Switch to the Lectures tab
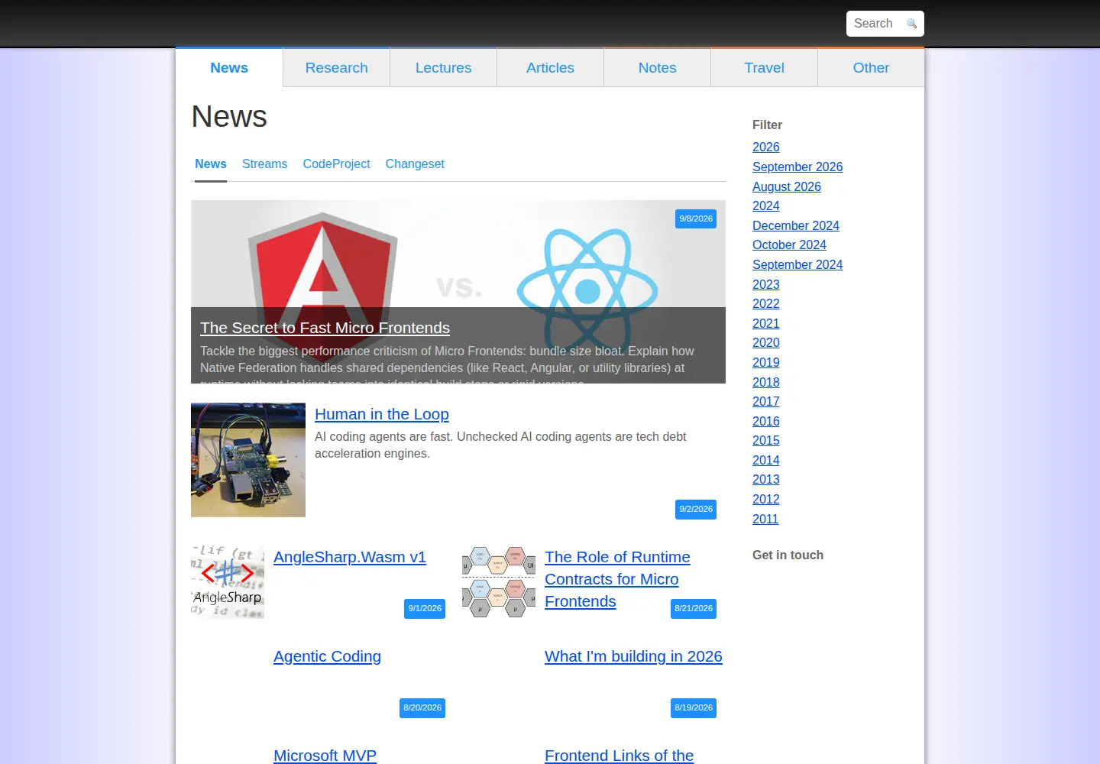Viewport: 1100px width, 764px height. click(443, 68)
